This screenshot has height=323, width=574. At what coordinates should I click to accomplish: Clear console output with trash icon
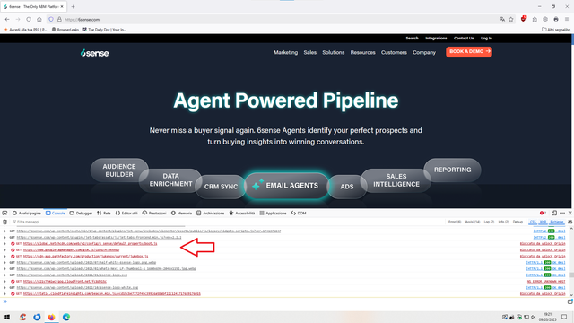coord(4,222)
